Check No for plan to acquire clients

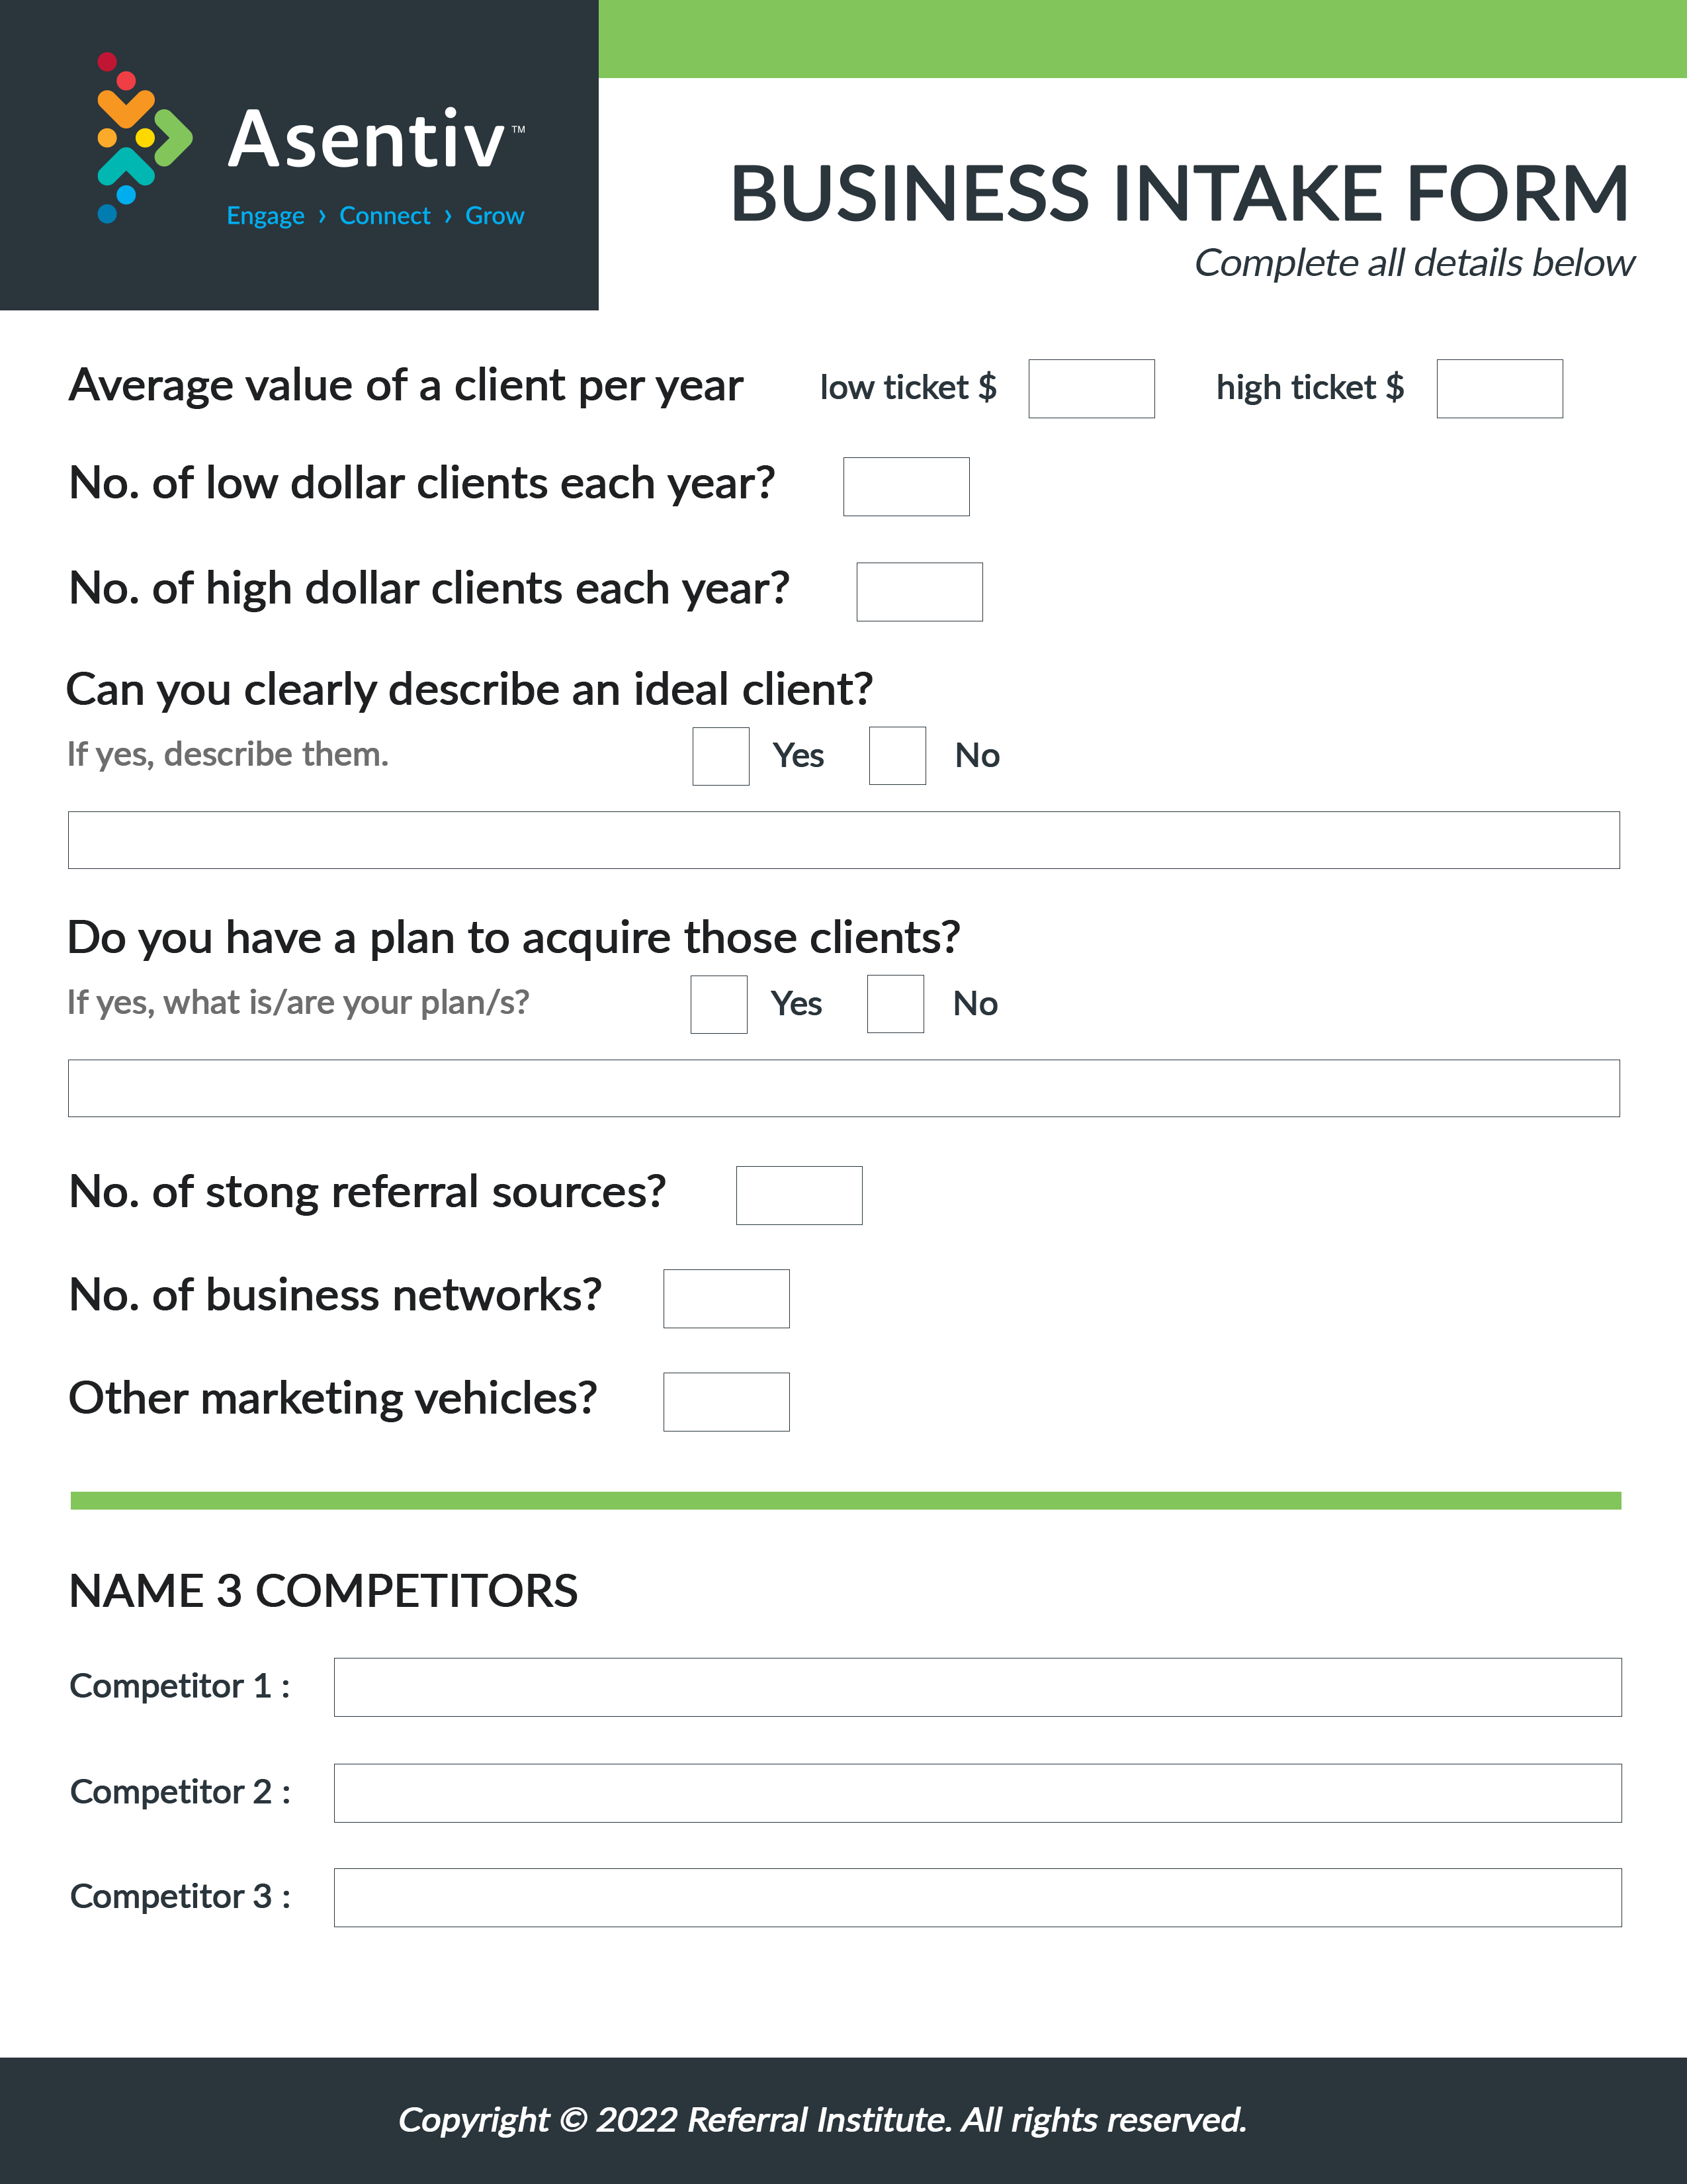896,1004
